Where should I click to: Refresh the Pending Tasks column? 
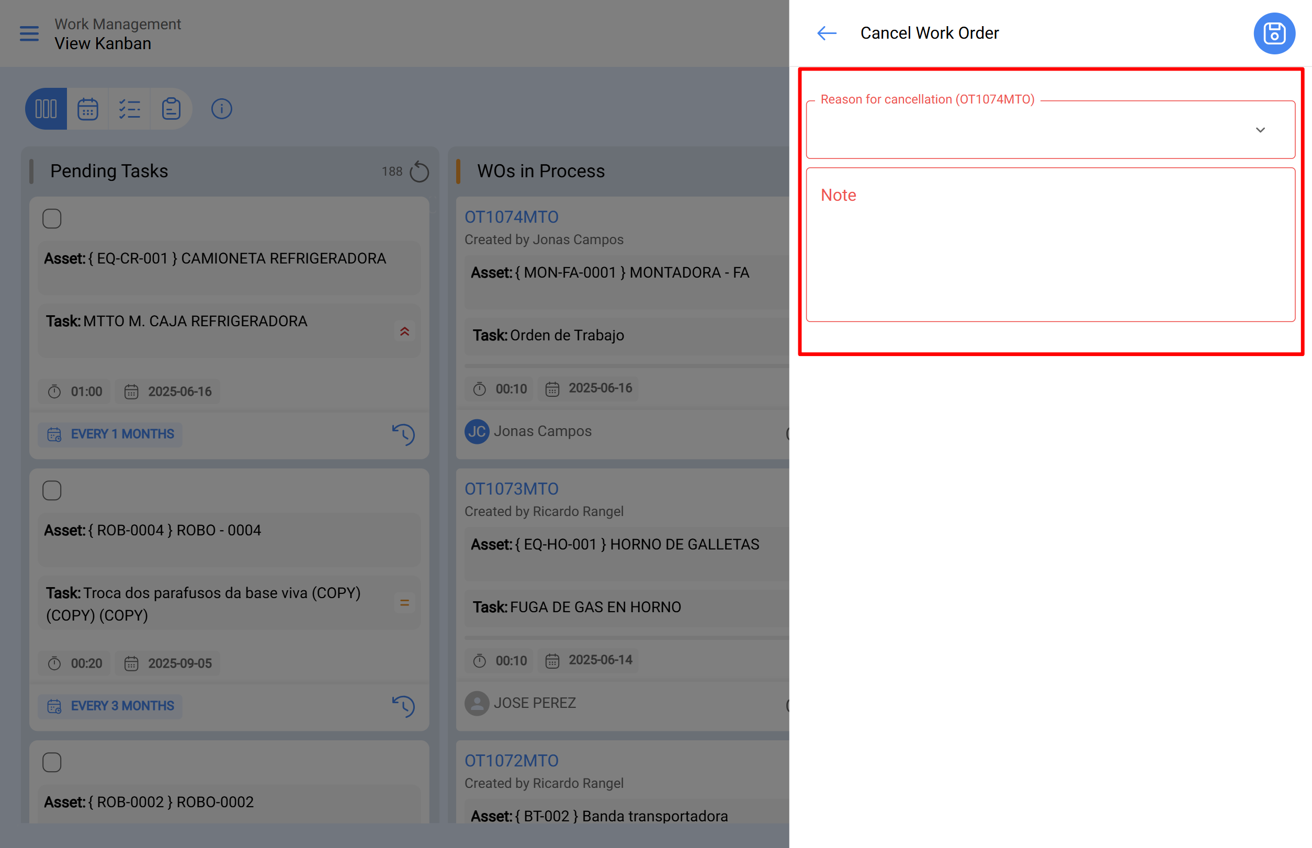tap(419, 172)
